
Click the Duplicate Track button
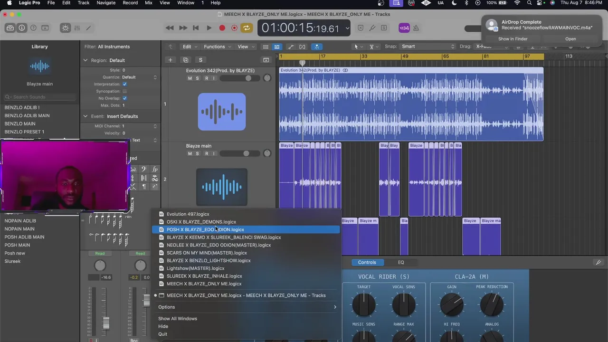pos(185,60)
